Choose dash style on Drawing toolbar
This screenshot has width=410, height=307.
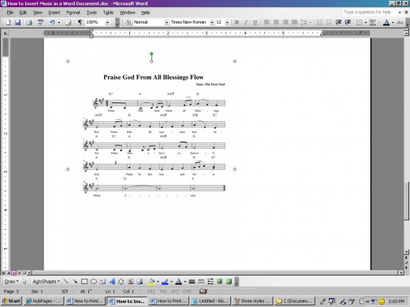point(201,282)
